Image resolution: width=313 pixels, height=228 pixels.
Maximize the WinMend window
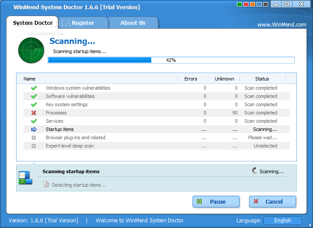287,4
